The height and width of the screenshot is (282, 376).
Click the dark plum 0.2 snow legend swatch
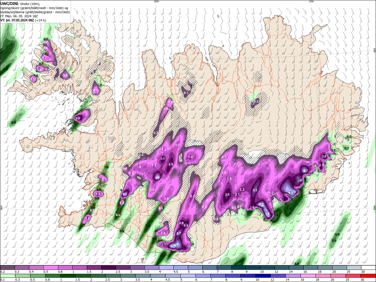tap(7, 268)
